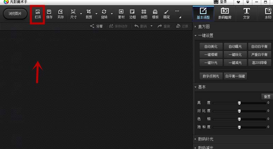Viewport: 273px width, 149px height.
Task: Click 自动白平衡 auto white balance
Action: pos(259,46)
